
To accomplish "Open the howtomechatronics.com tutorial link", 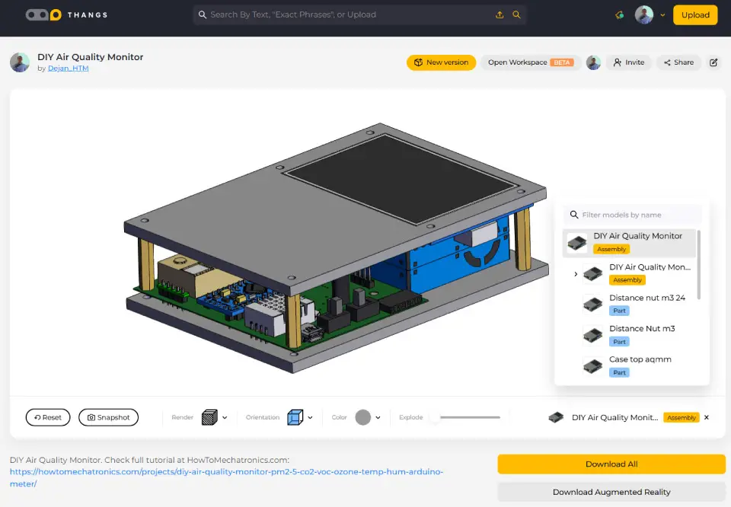I will click(226, 472).
